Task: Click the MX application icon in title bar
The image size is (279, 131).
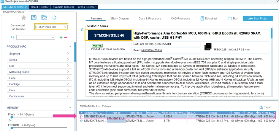Action: [x=2, y=1]
